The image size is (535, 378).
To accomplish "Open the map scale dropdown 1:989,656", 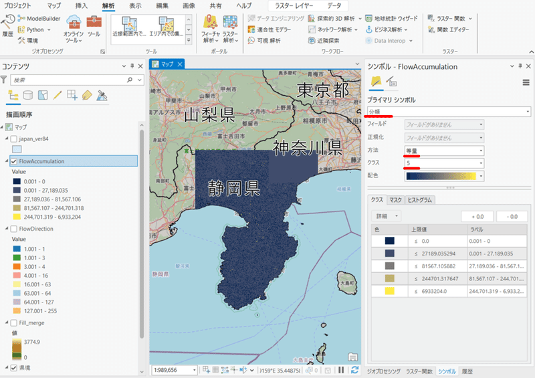I will pyautogui.click(x=175, y=370).
